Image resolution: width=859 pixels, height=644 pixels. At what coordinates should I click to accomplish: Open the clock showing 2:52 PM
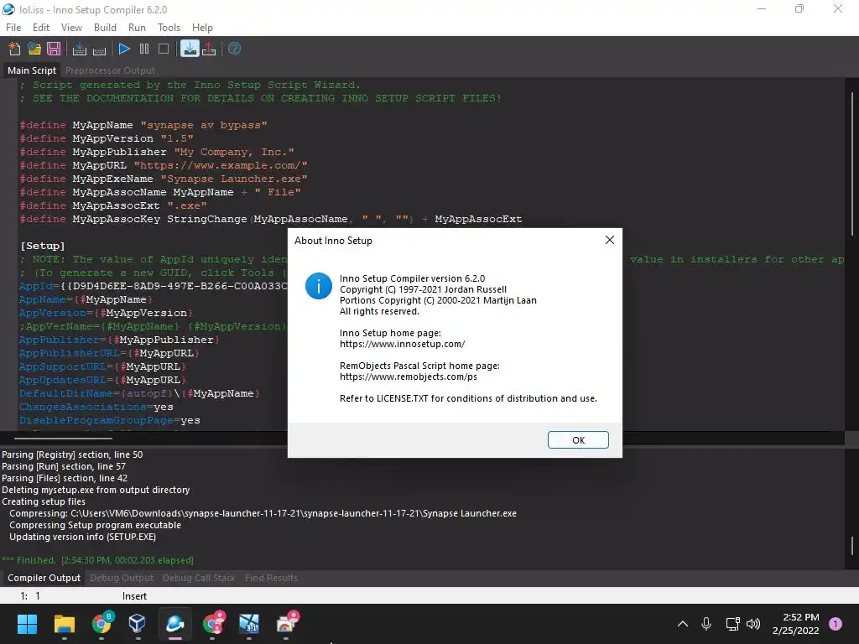point(795,624)
